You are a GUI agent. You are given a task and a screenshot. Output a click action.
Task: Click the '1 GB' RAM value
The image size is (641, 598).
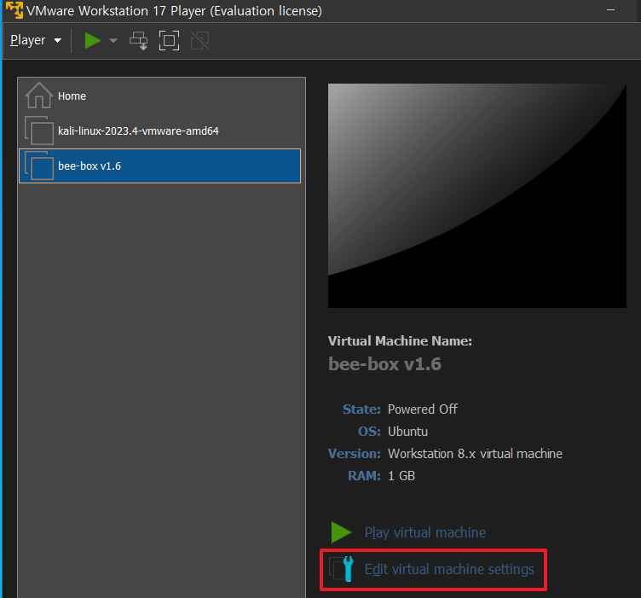point(401,476)
